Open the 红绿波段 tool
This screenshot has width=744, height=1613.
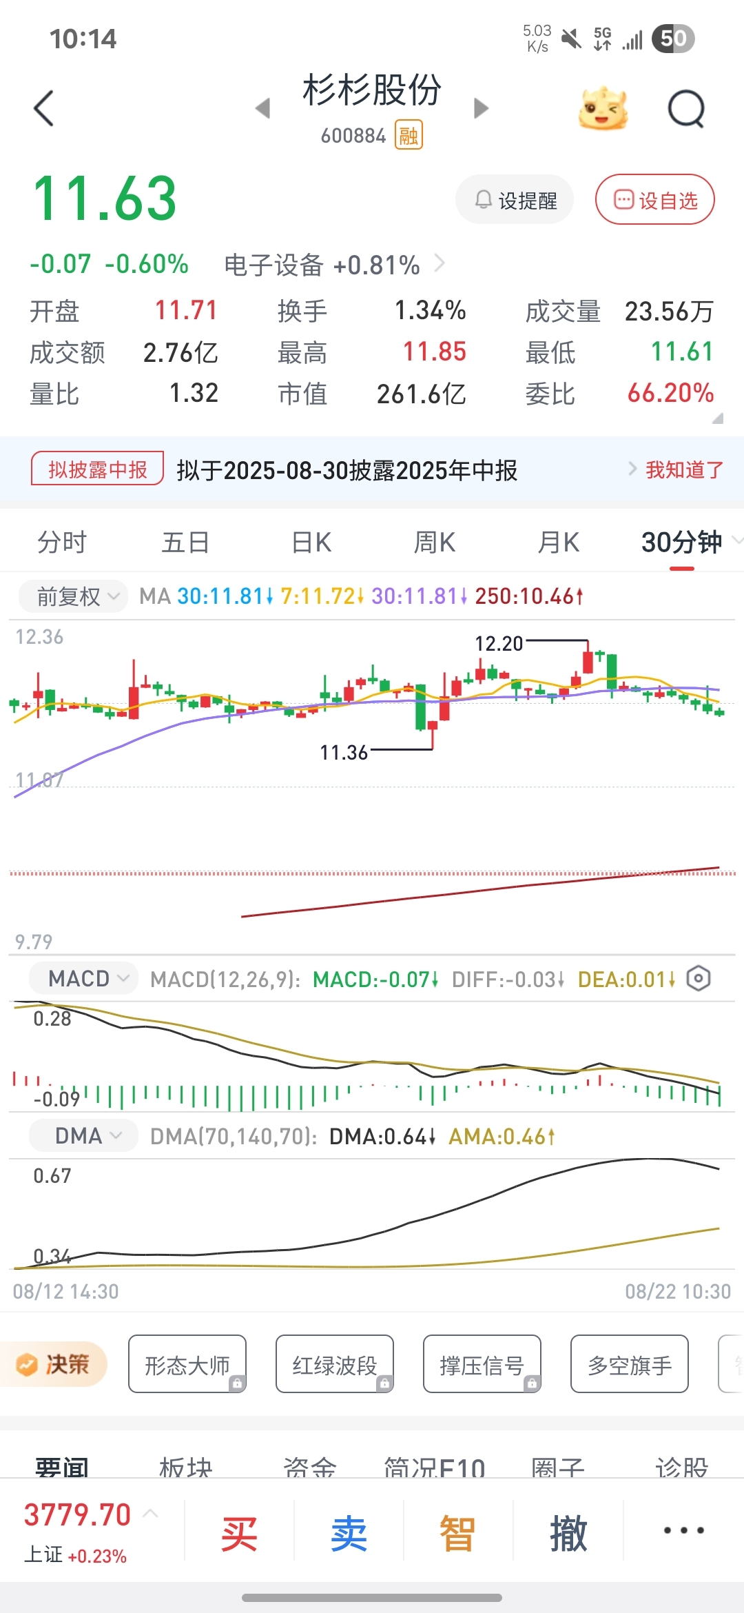click(335, 1363)
